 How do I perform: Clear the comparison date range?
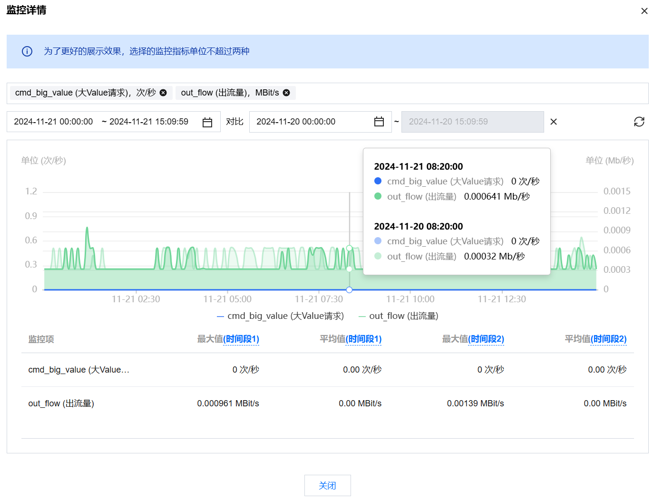point(553,122)
